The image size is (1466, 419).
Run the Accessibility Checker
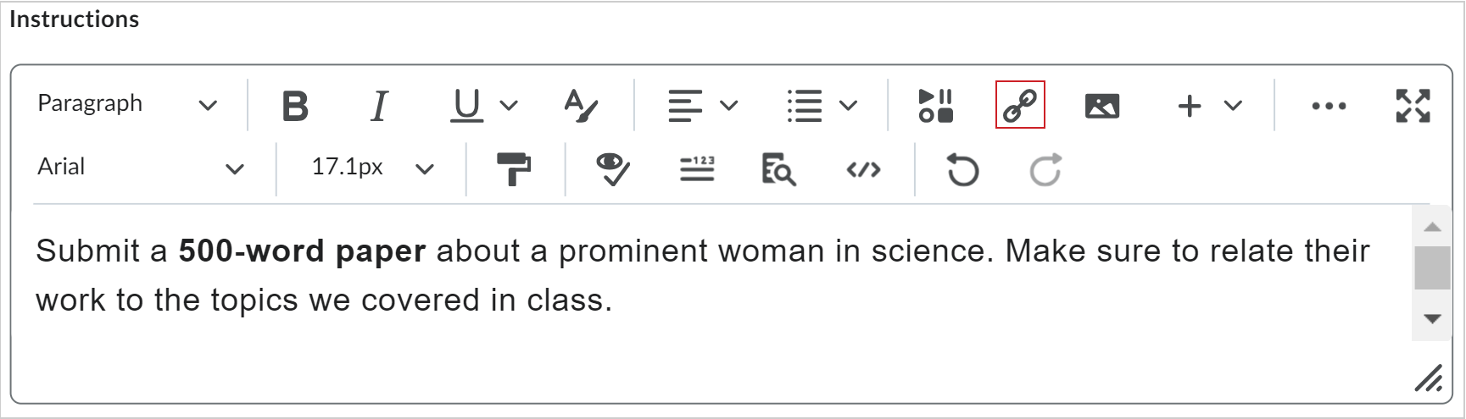(612, 169)
